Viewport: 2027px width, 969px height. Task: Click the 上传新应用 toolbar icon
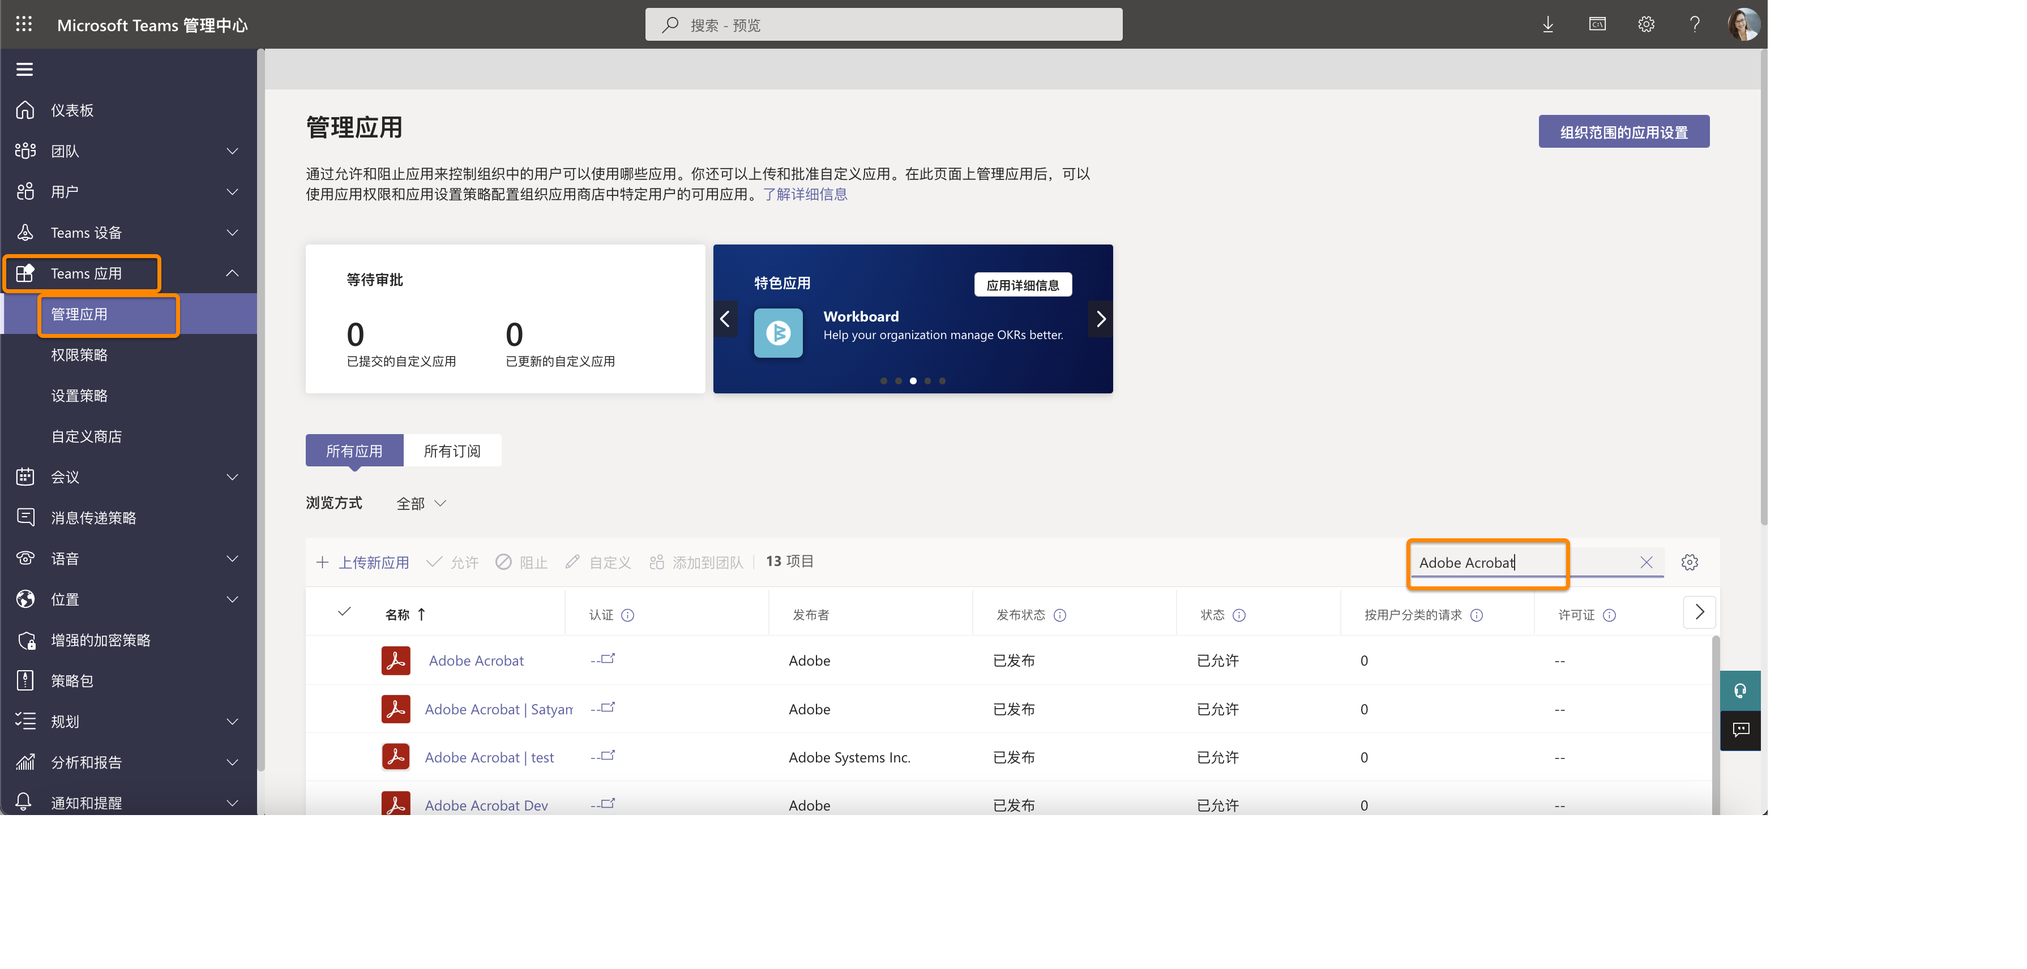point(323,561)
